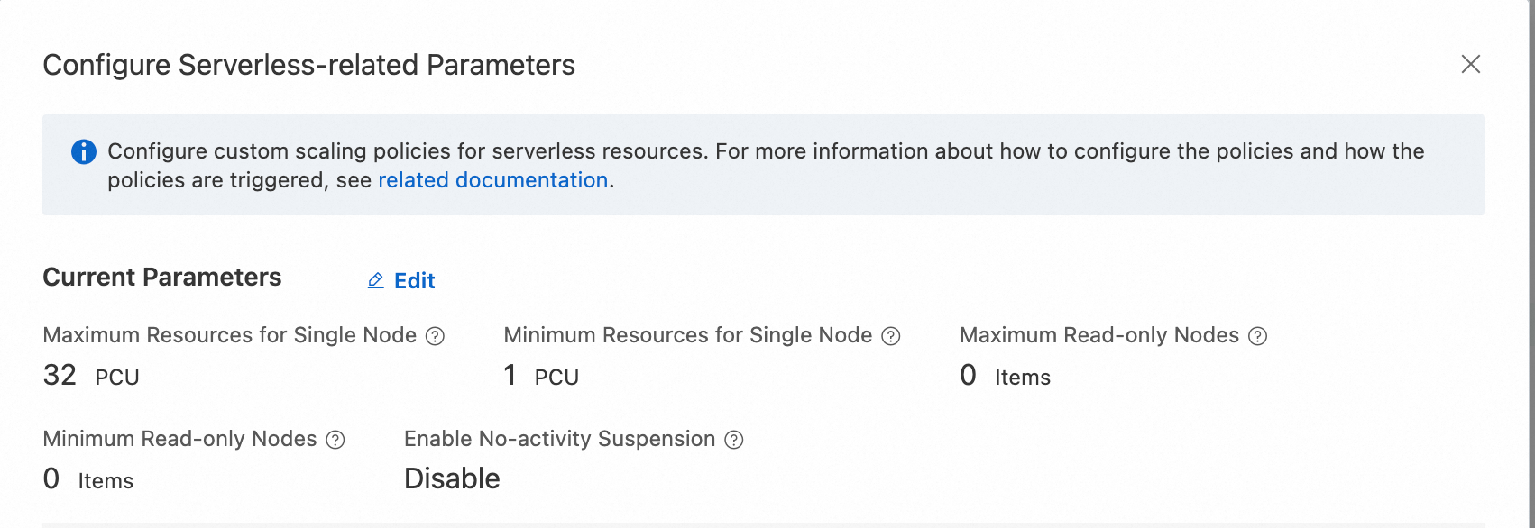The height and width of the screenshot is (528, 1535).
Task: Click the Minimum Read-only Nodes label
Action: pyautogui.click(x=179, y=439)
